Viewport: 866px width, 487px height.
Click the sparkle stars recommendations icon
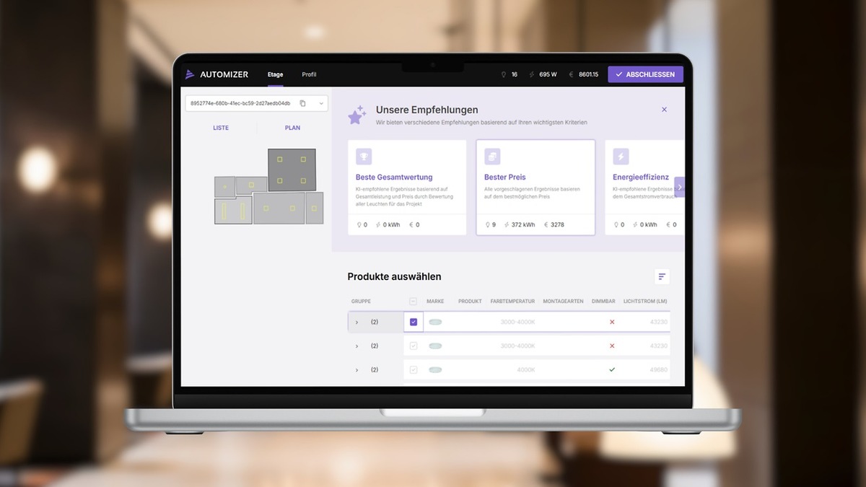pos(357,115)
